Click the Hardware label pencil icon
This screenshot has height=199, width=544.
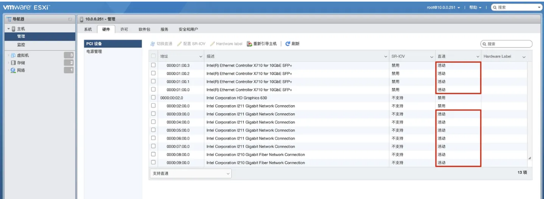[212, 44]
